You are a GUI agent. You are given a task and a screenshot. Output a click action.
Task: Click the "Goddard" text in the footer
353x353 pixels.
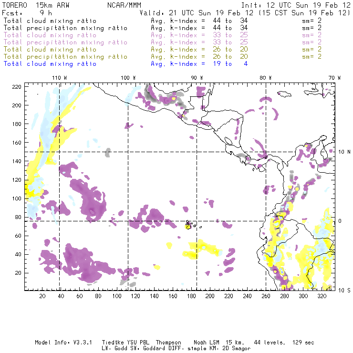155,349
